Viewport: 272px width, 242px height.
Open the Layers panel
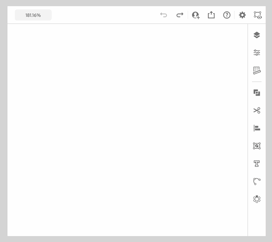pos(257,35)
